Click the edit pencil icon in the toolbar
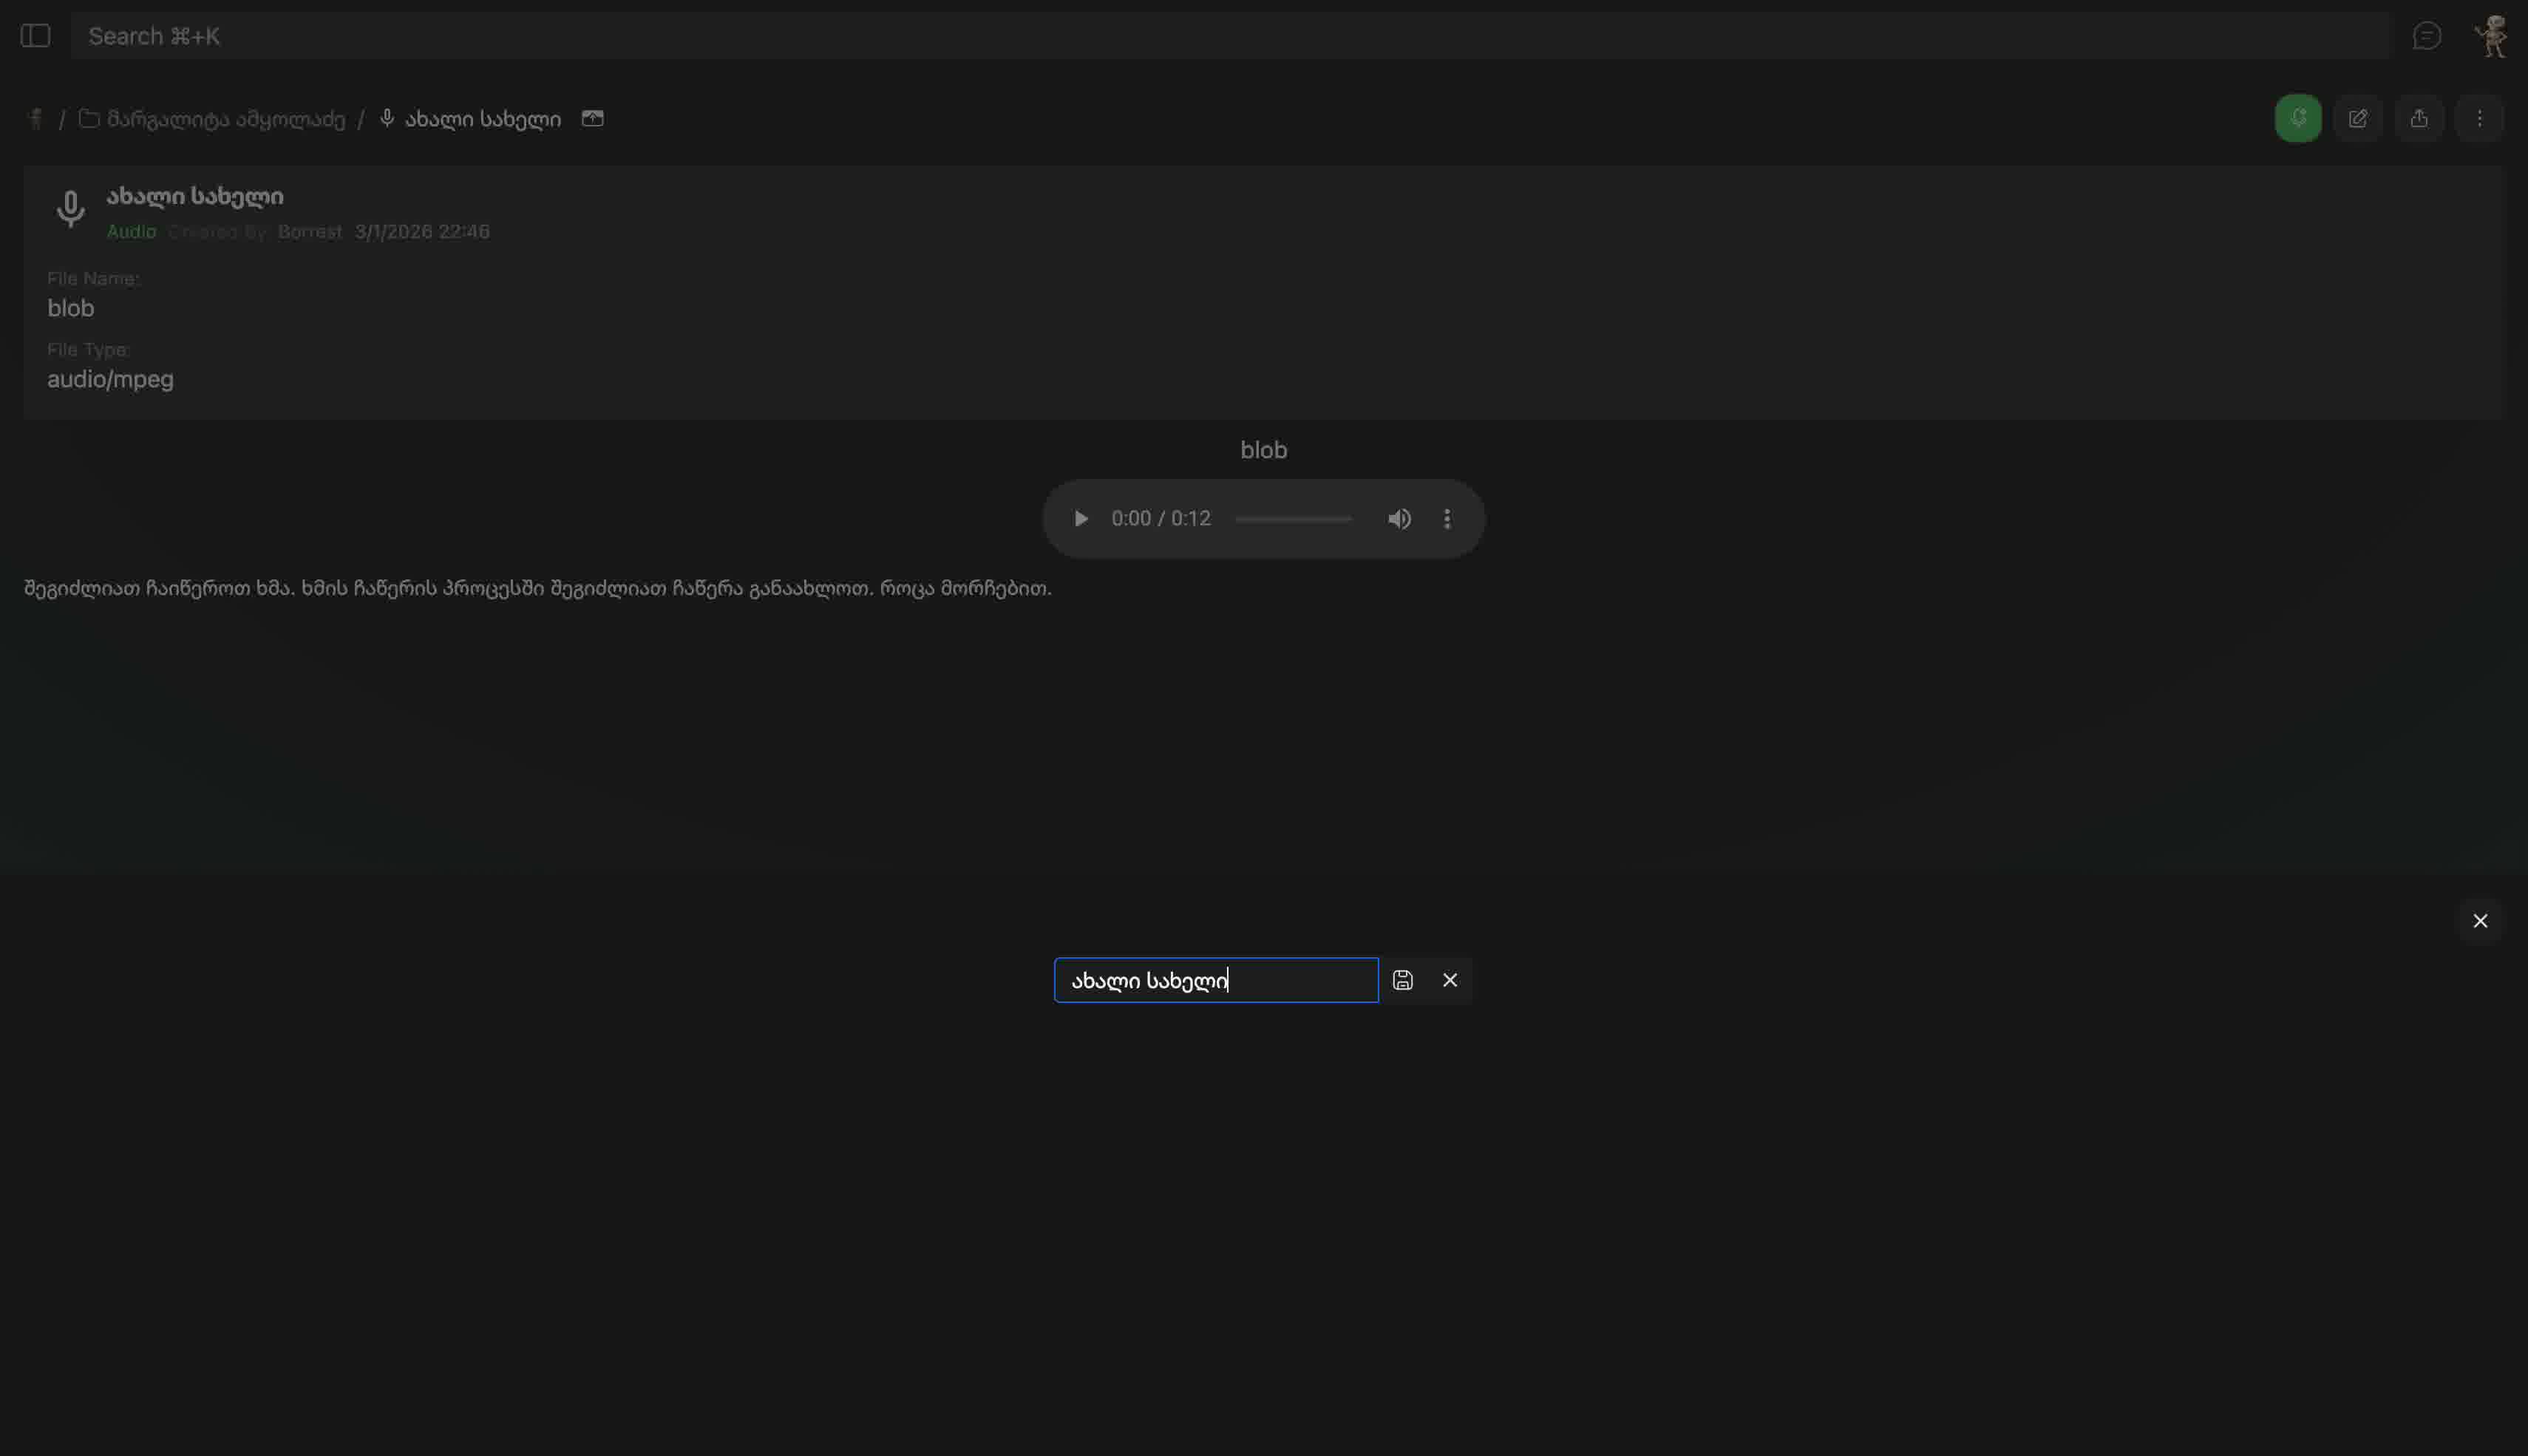 (2358, 118)
